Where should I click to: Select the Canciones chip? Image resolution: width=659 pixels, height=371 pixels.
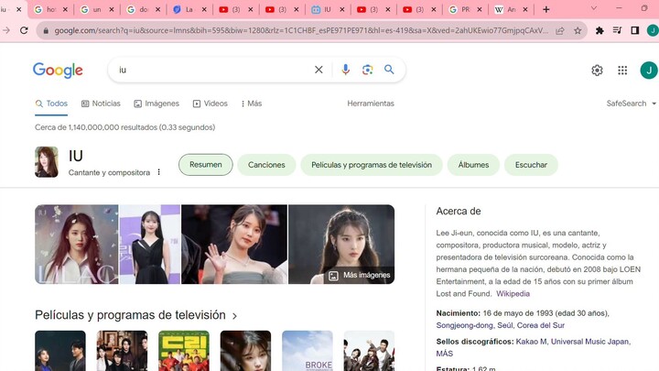(266, 165)
